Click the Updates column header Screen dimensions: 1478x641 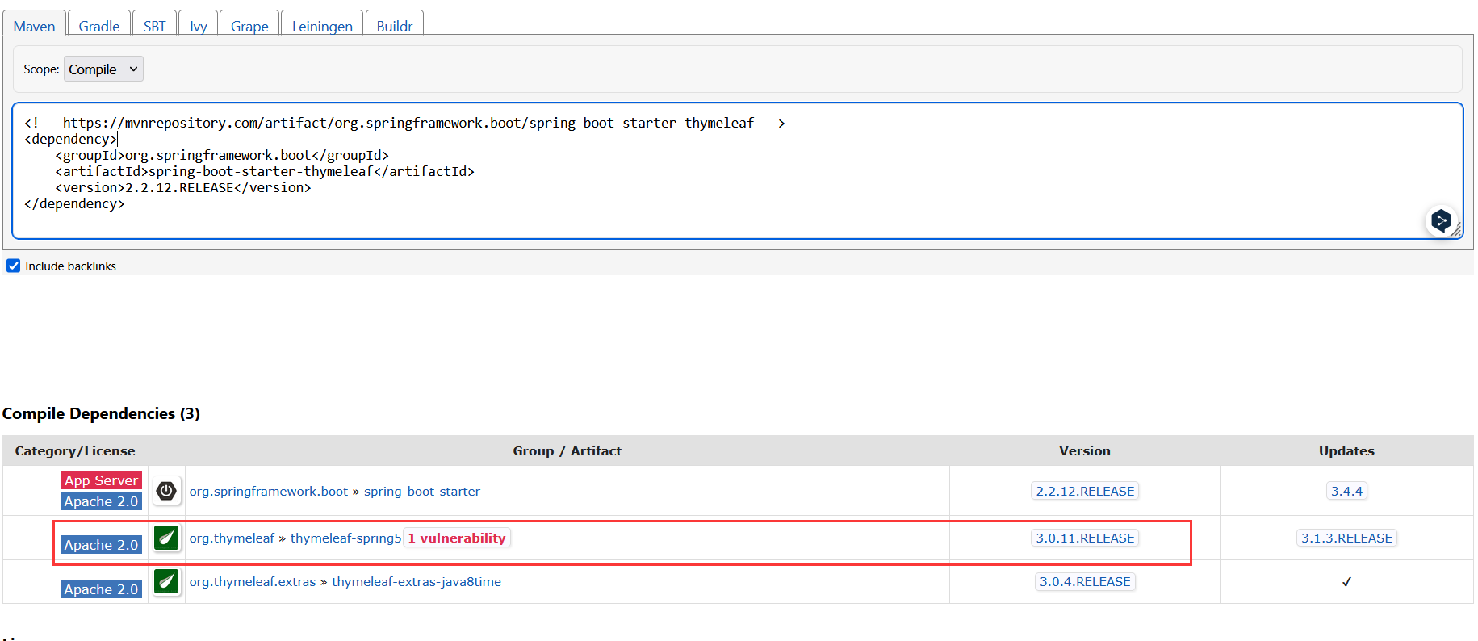(x=1346, y=450)
